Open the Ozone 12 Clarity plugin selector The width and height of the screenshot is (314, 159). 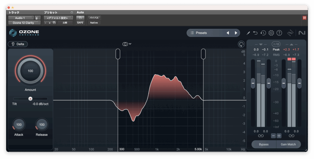click(x=24, y=23)
